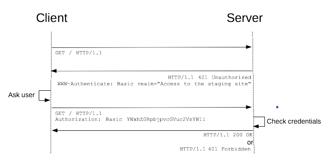
Task: Click arrowhead of final response arrow at Client
Action: click(55, 130)
